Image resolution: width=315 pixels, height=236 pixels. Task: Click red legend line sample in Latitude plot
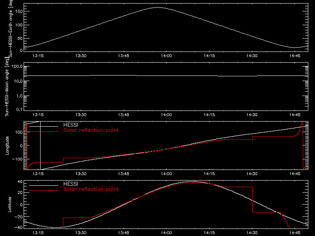44,191
